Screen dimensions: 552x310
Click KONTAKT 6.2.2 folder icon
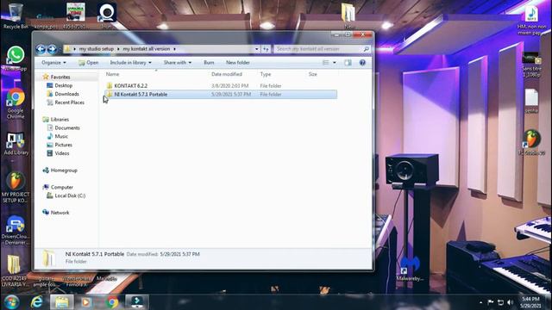(x=110, y=86)
